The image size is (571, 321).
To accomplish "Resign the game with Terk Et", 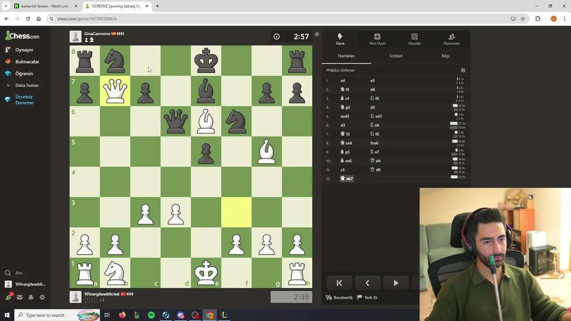I will (370, 297).
